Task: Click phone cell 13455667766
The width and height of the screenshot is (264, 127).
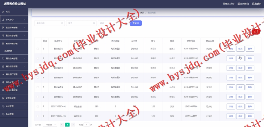Action: 191,106
